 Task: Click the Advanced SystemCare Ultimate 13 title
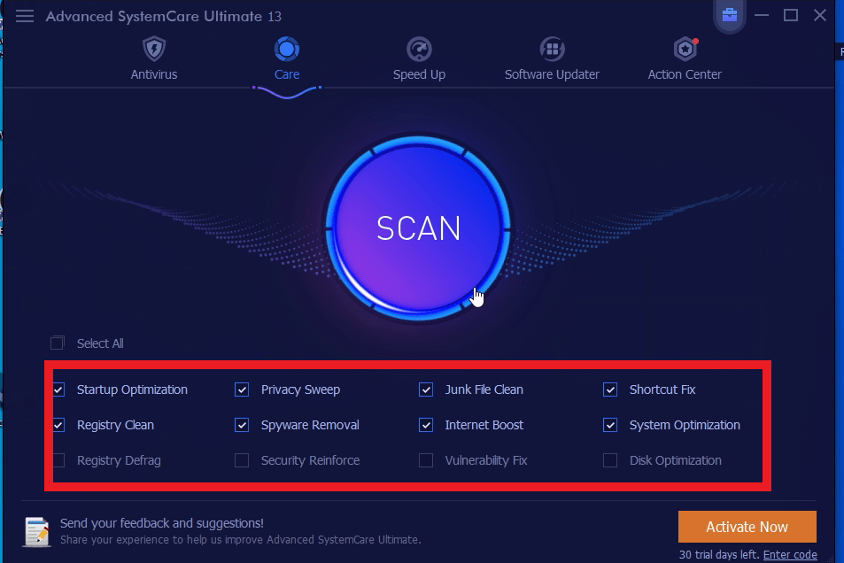pyautogui.click(x=164, y=16)
